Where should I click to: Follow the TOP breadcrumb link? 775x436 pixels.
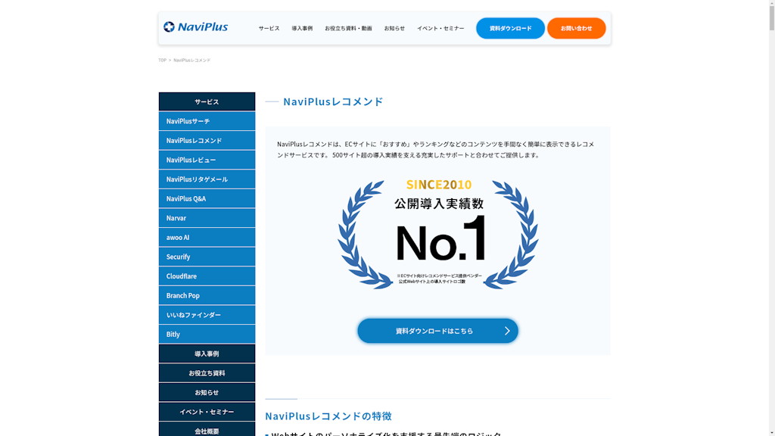point(162,60)
